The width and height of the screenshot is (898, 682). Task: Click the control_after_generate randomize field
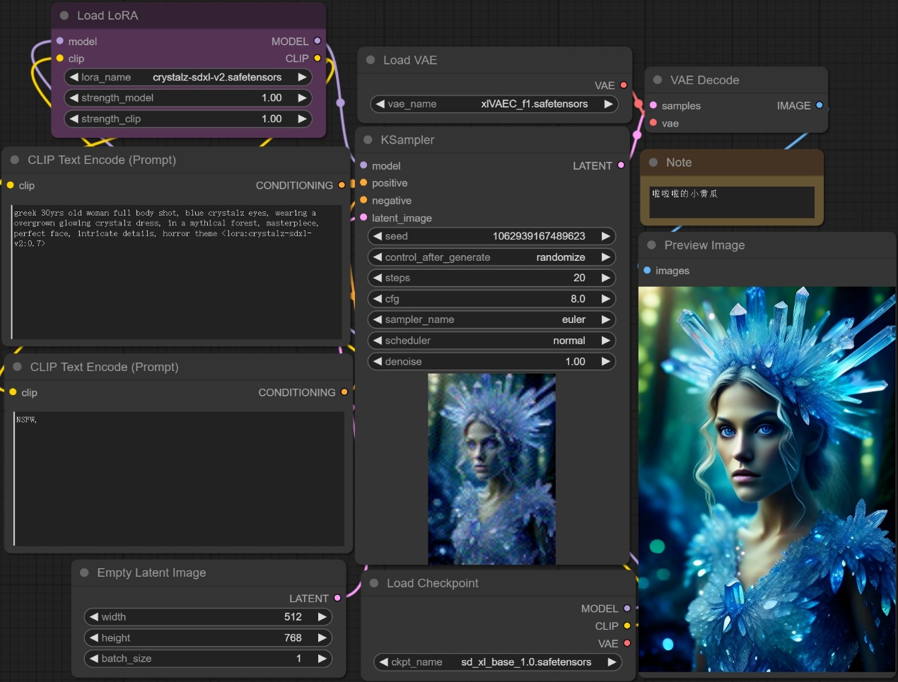tap(491, 257)
